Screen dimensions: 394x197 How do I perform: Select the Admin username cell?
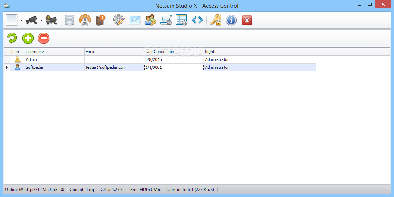tap(54, 60)
